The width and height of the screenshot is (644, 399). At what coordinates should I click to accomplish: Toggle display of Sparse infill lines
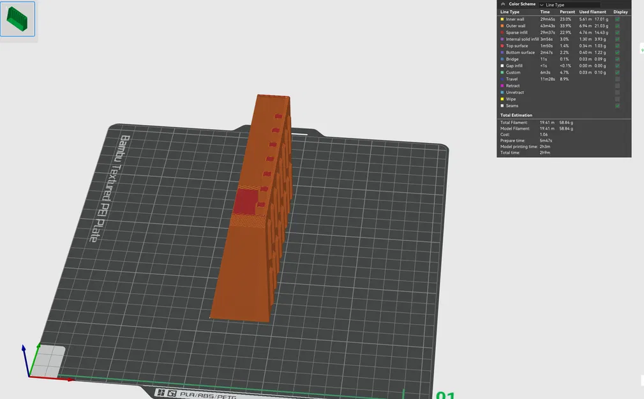[x=617, y=33]
